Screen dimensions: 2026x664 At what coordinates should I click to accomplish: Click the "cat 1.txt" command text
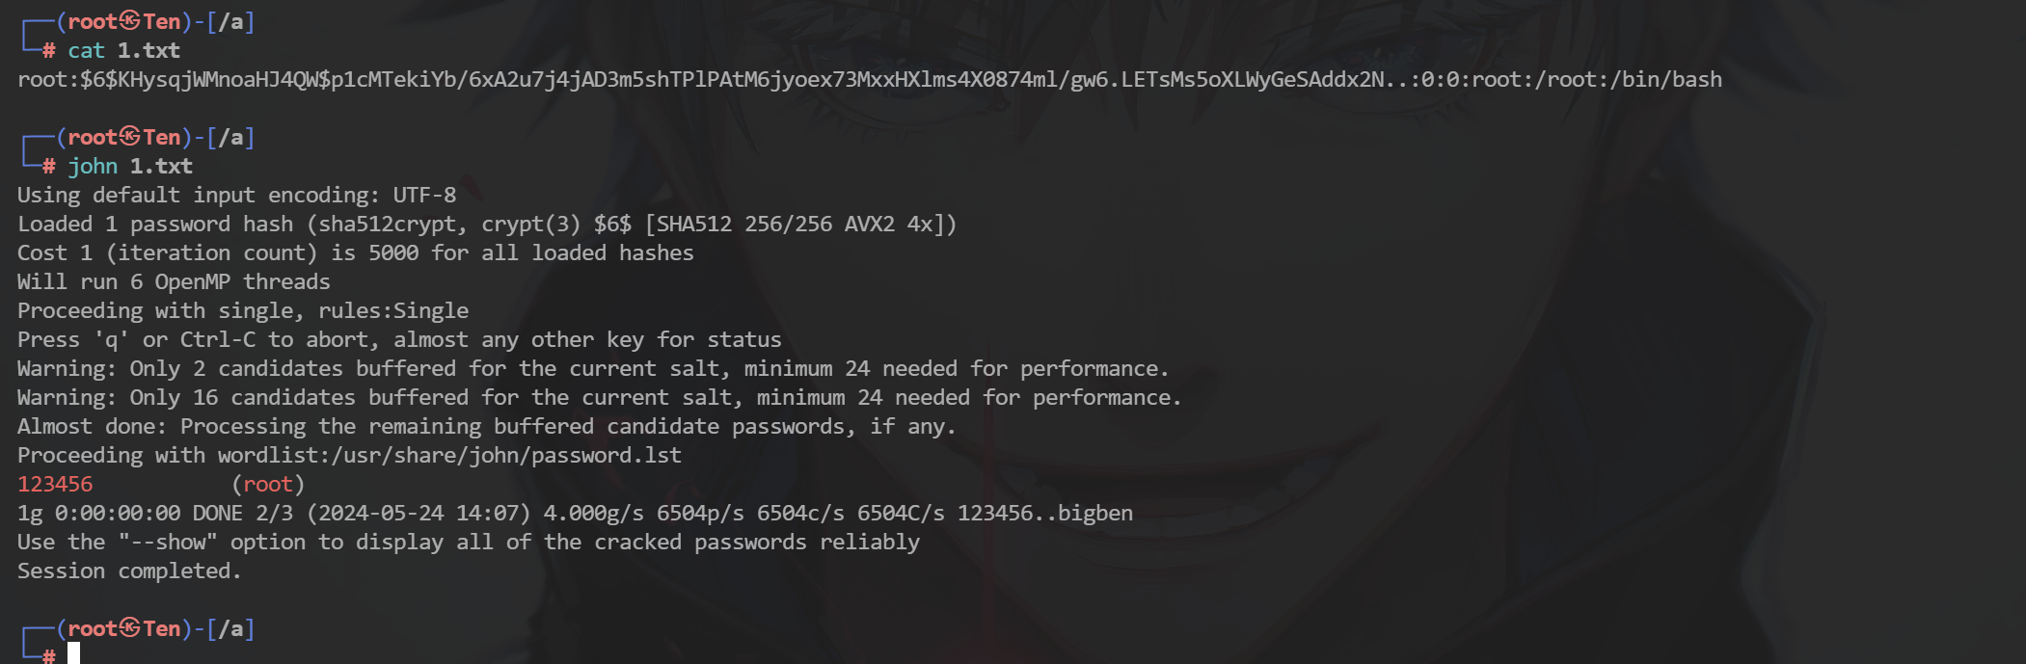pyautogui.click(x=123, y=50)
